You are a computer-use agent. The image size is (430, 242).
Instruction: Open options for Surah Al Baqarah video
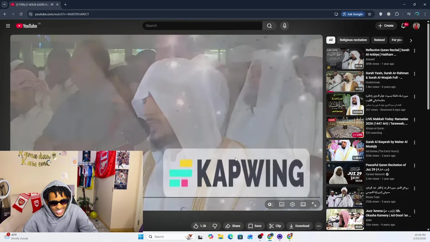(415, 143)
